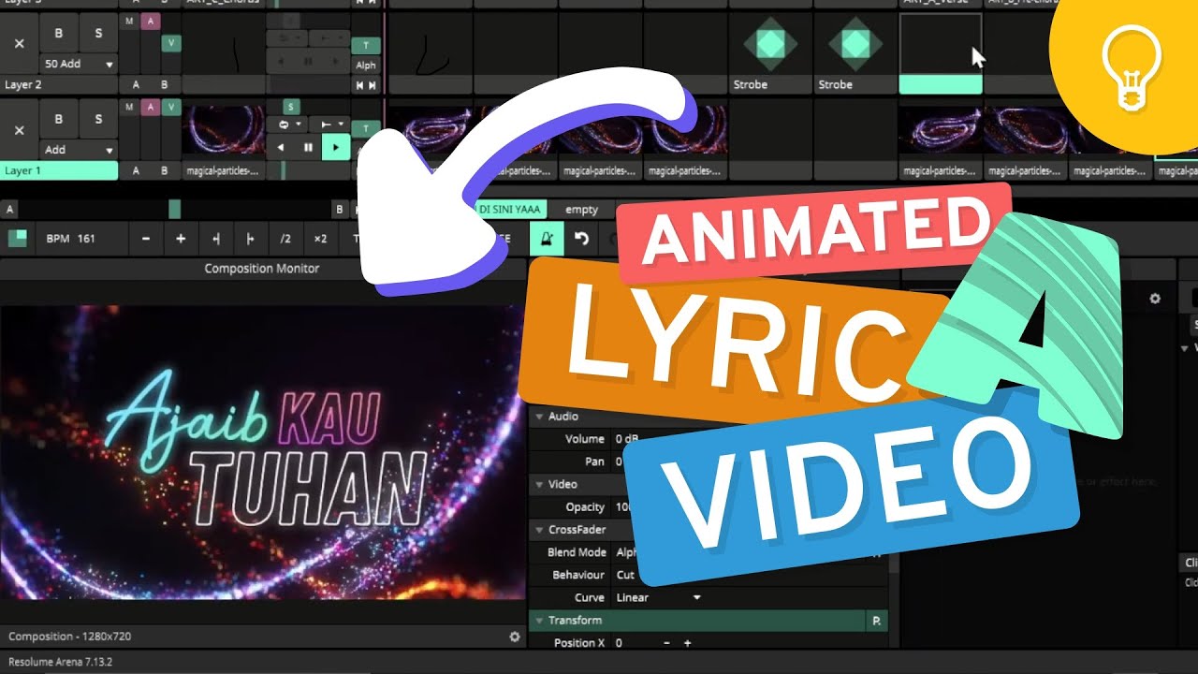
Task: Toggle Solo S on Layer 1
Action: pyautogui.click(x=98, y=119)
